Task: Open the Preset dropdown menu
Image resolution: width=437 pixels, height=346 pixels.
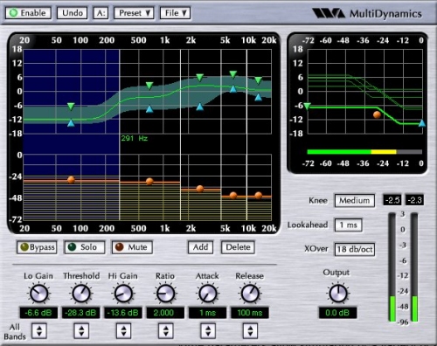Action: [x=134, y=13]
